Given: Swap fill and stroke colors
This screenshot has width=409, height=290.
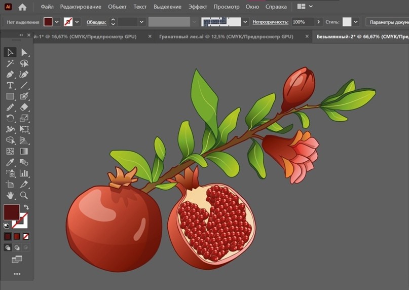Looking at the screenshot, I should click(x=26, y=207).
